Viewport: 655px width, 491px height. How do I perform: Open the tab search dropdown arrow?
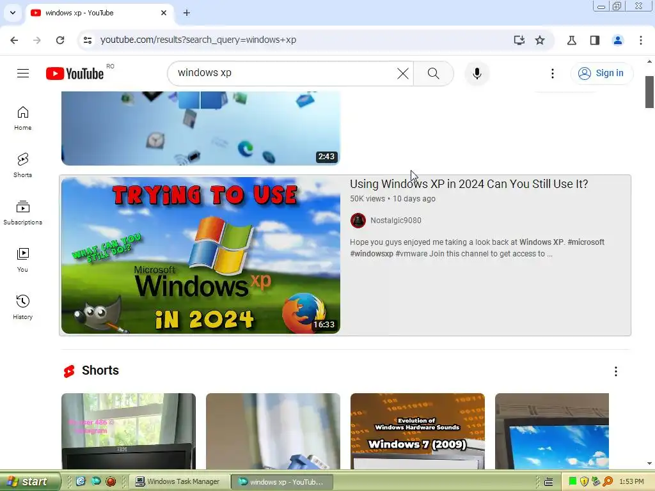(x=13, y=13)
